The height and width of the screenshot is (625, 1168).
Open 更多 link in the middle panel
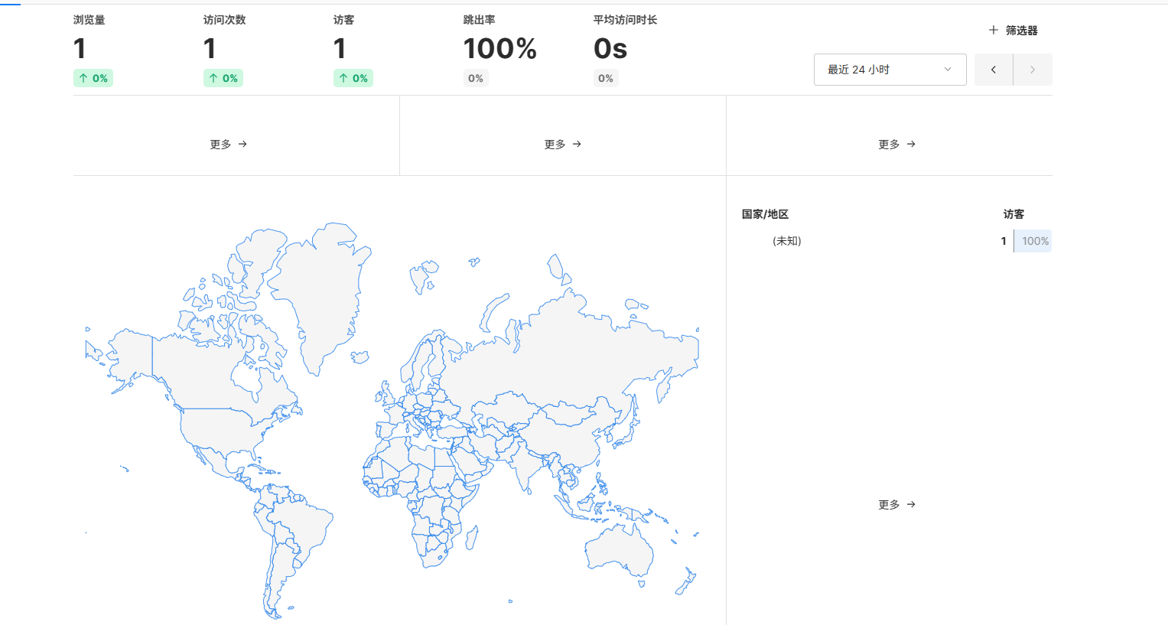tap(563, 144)
